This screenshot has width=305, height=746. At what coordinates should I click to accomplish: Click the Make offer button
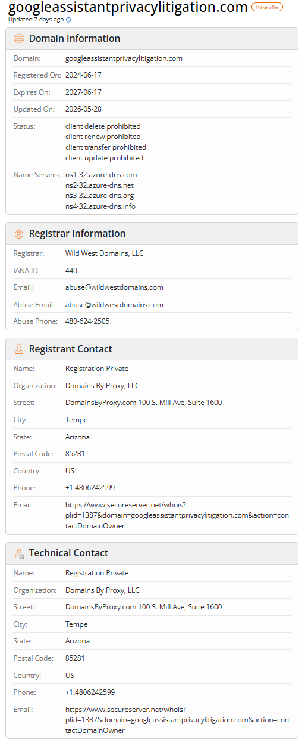[267, 7]
